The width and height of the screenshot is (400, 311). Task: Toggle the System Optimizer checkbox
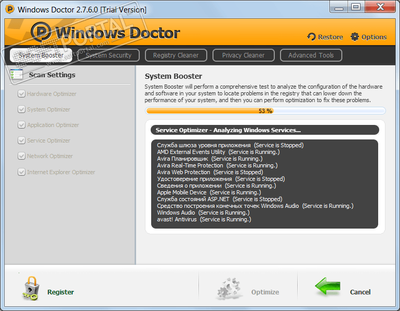[x=21, y=109]
